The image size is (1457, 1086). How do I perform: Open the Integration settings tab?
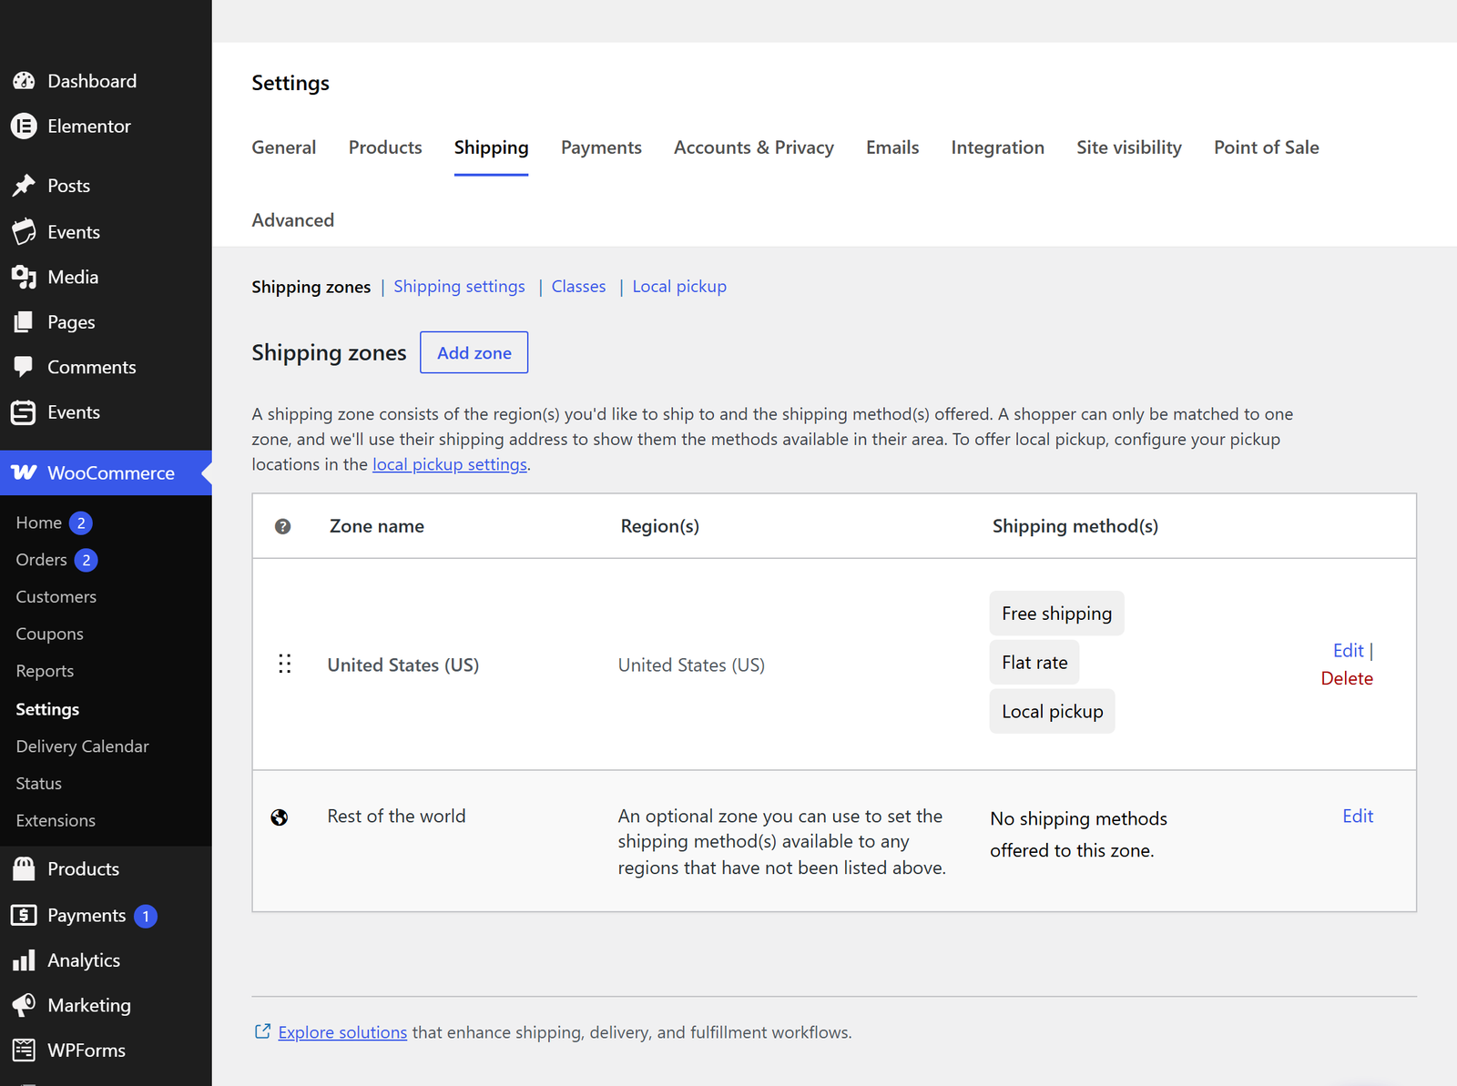point(998,147)
